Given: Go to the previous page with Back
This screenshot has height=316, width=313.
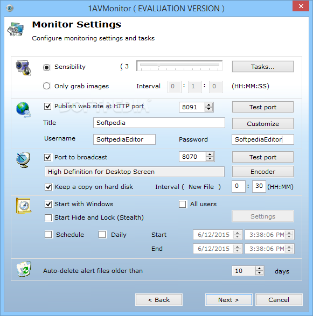Looking at the screenshot, I should pos(159,300).
